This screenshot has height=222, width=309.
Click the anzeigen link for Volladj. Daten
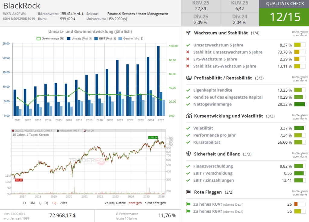tap(135, 203)
